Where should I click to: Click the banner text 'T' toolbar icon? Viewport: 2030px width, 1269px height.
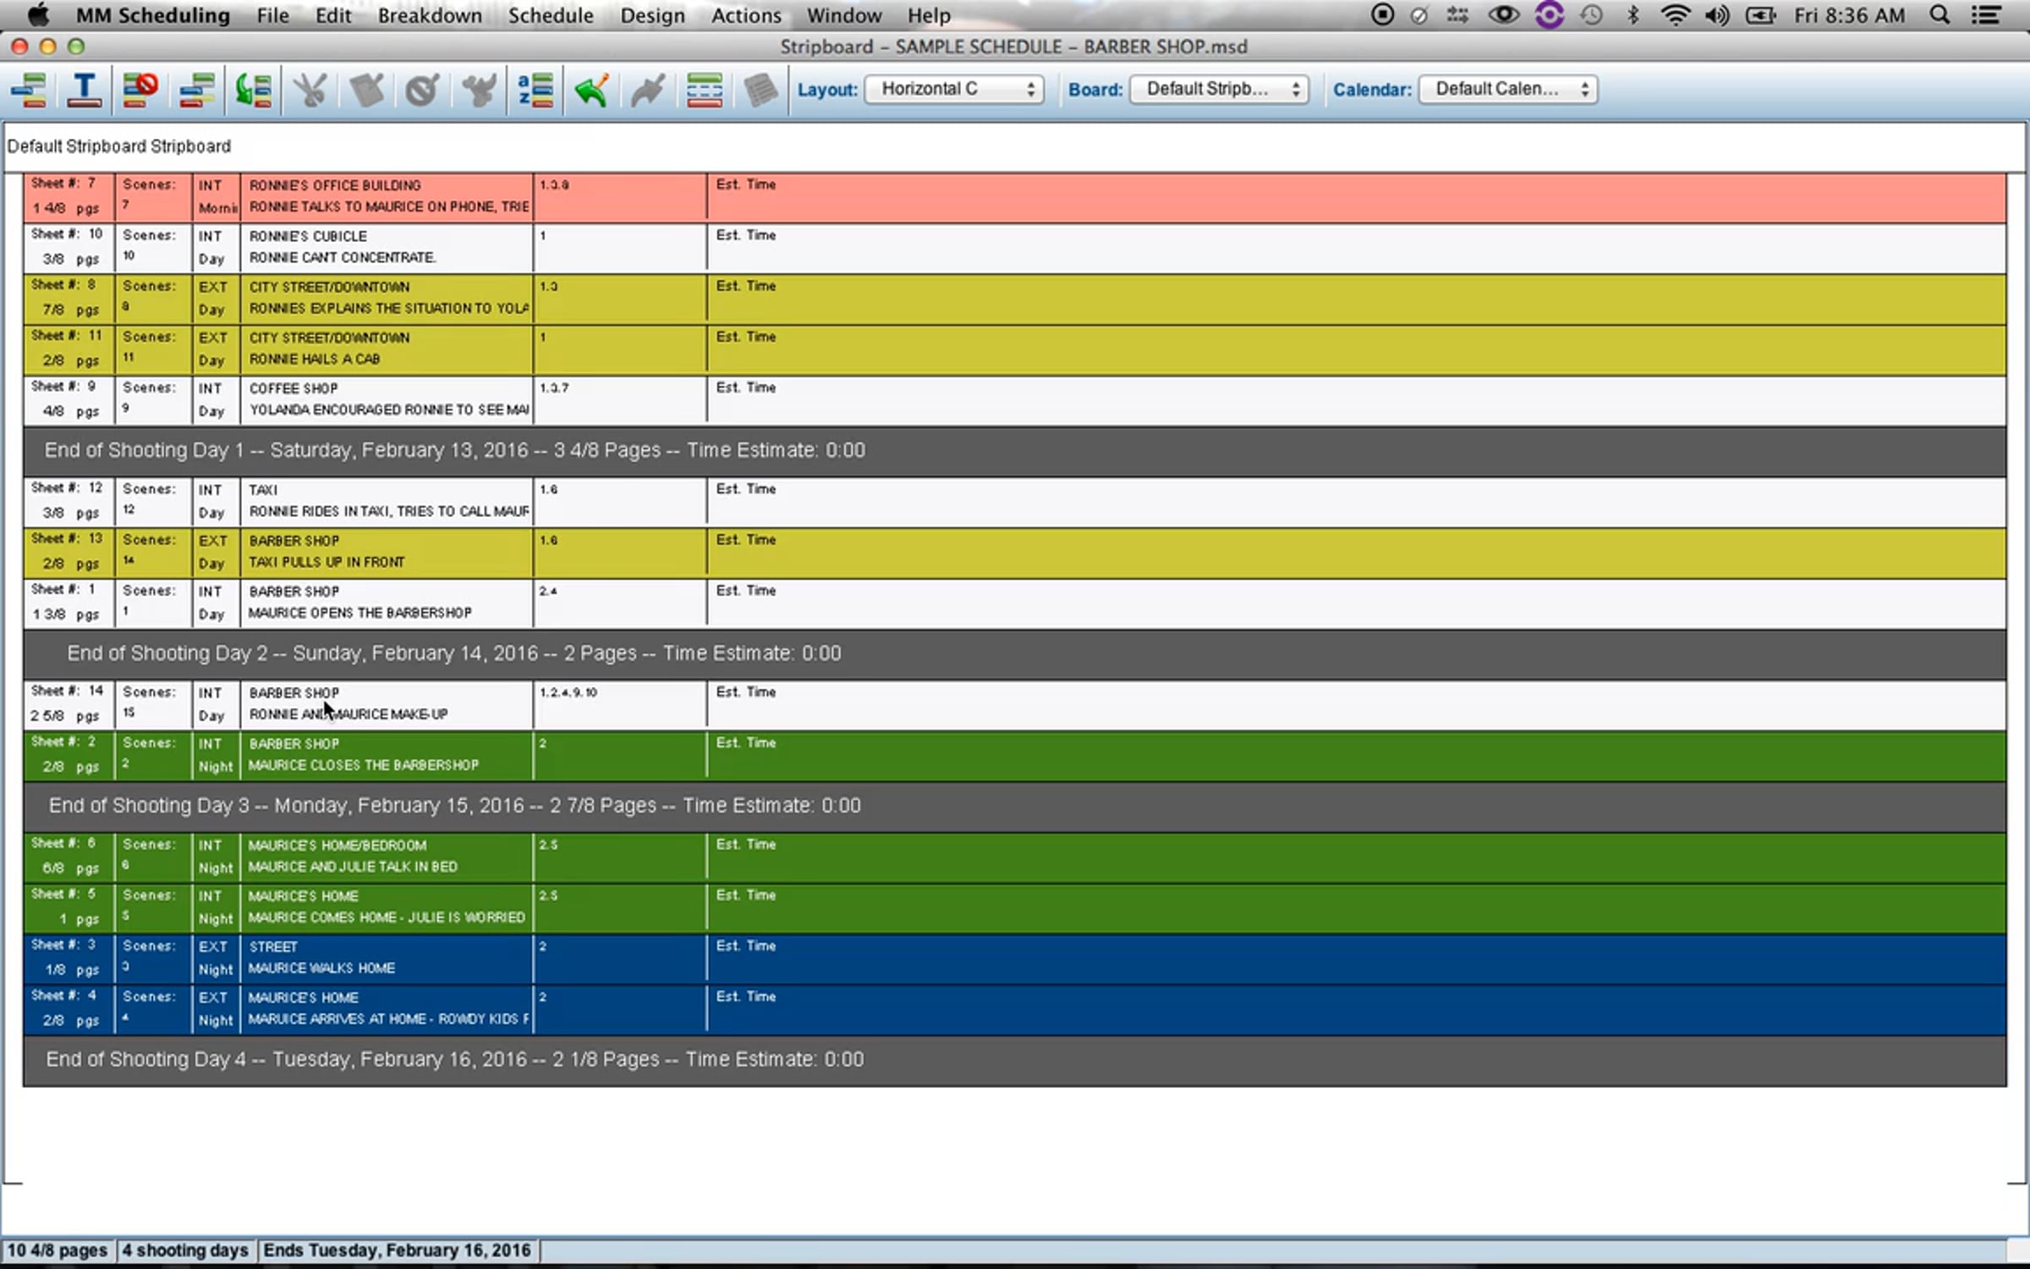(x=85, y=89)
